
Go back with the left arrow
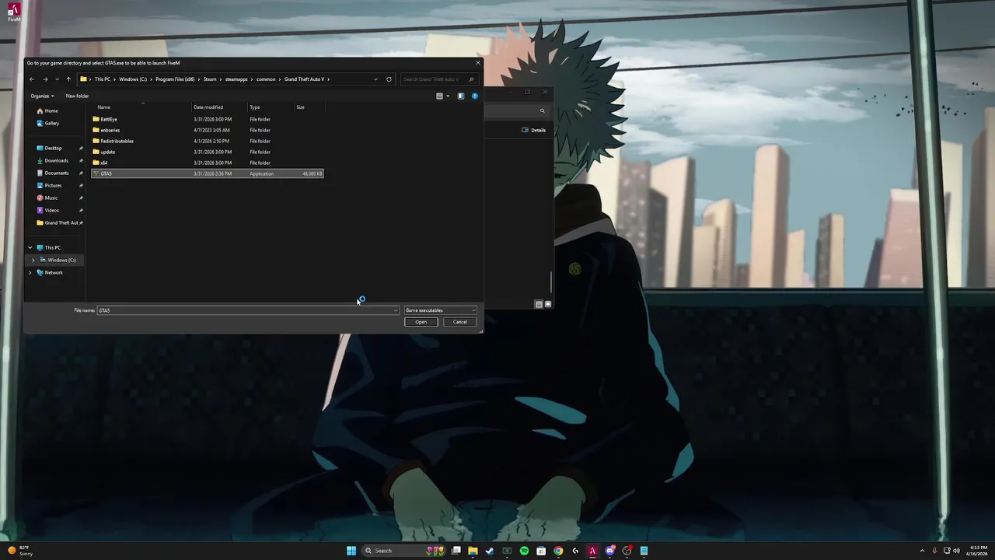32,79
